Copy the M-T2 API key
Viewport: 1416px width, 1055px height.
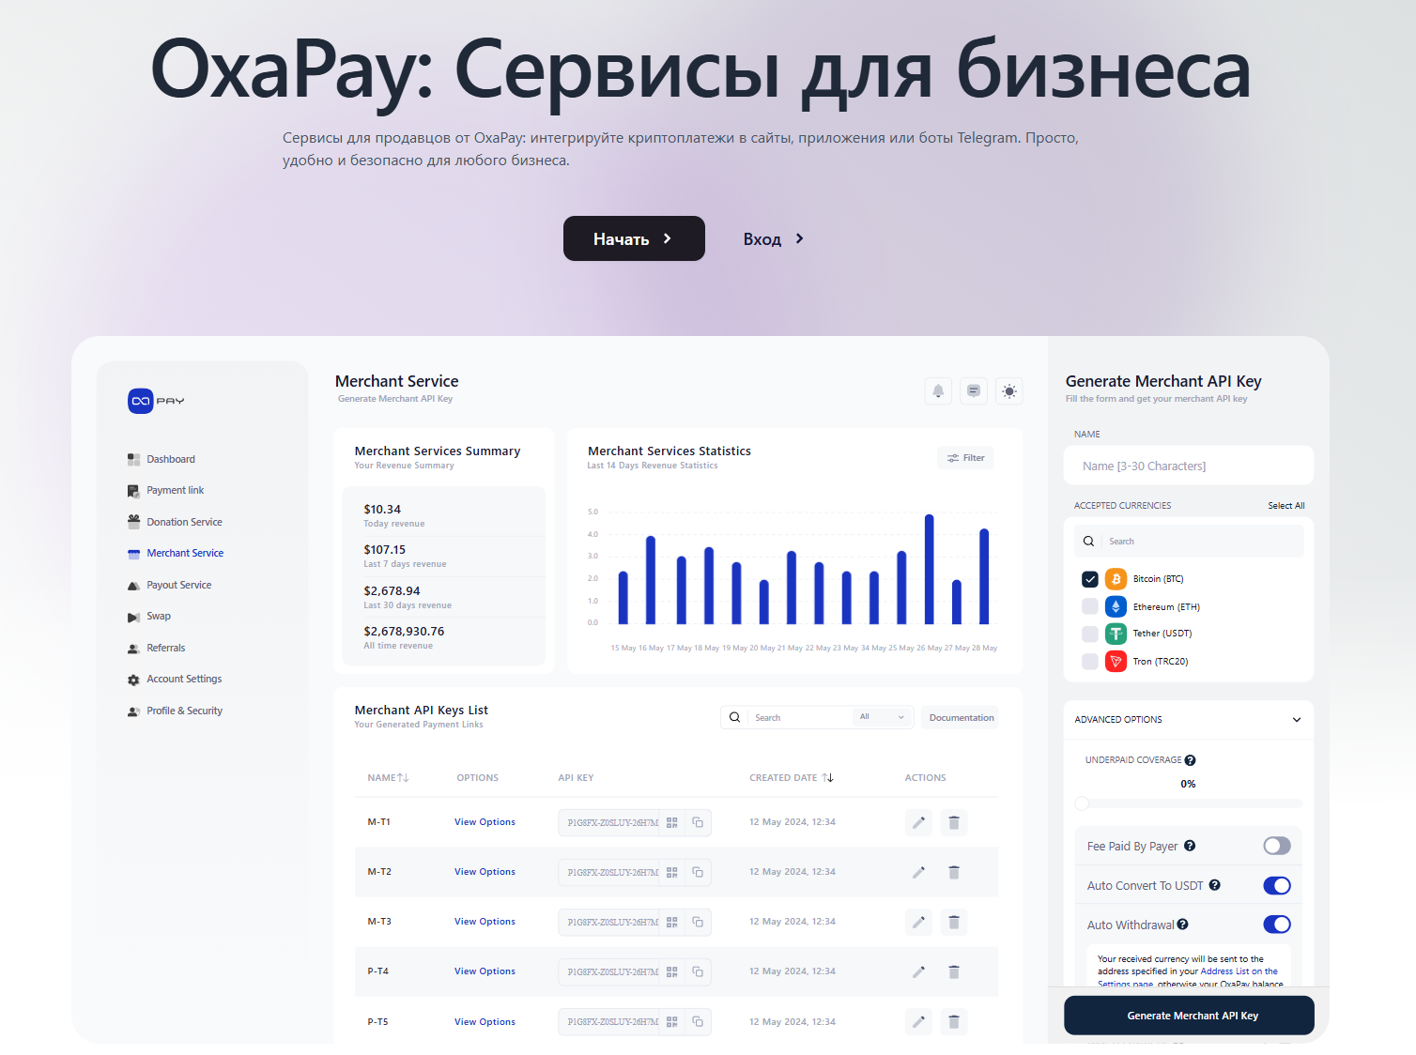pos(698,872)
